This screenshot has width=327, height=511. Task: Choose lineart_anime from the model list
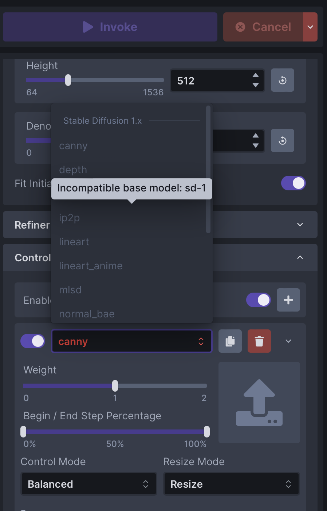[91, 266]
